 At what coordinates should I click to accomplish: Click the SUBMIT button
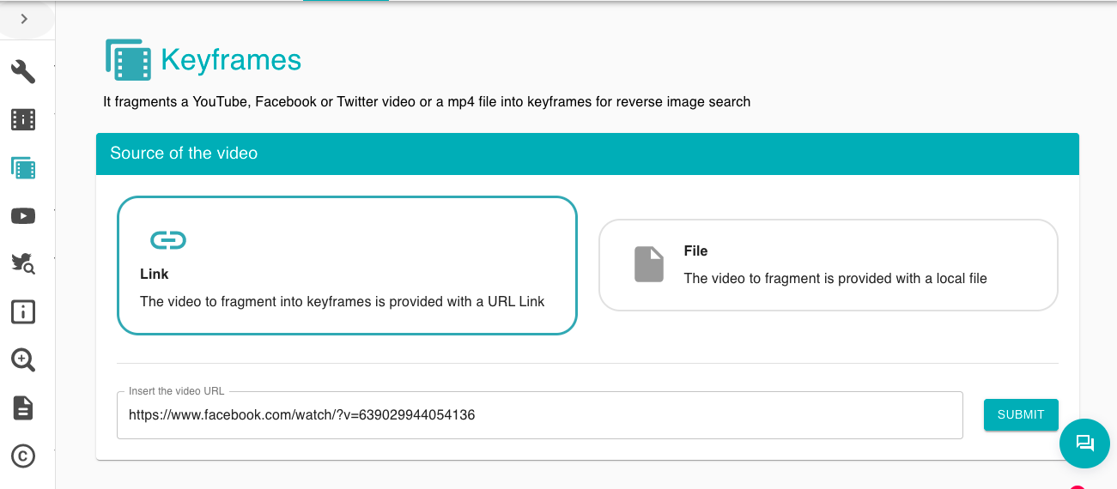click(1021, 415)
